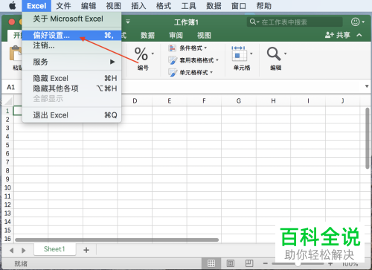Expand the Cells dropdown arrow
This screenshot has height=270, width=372.
click(x=251, y=54)
